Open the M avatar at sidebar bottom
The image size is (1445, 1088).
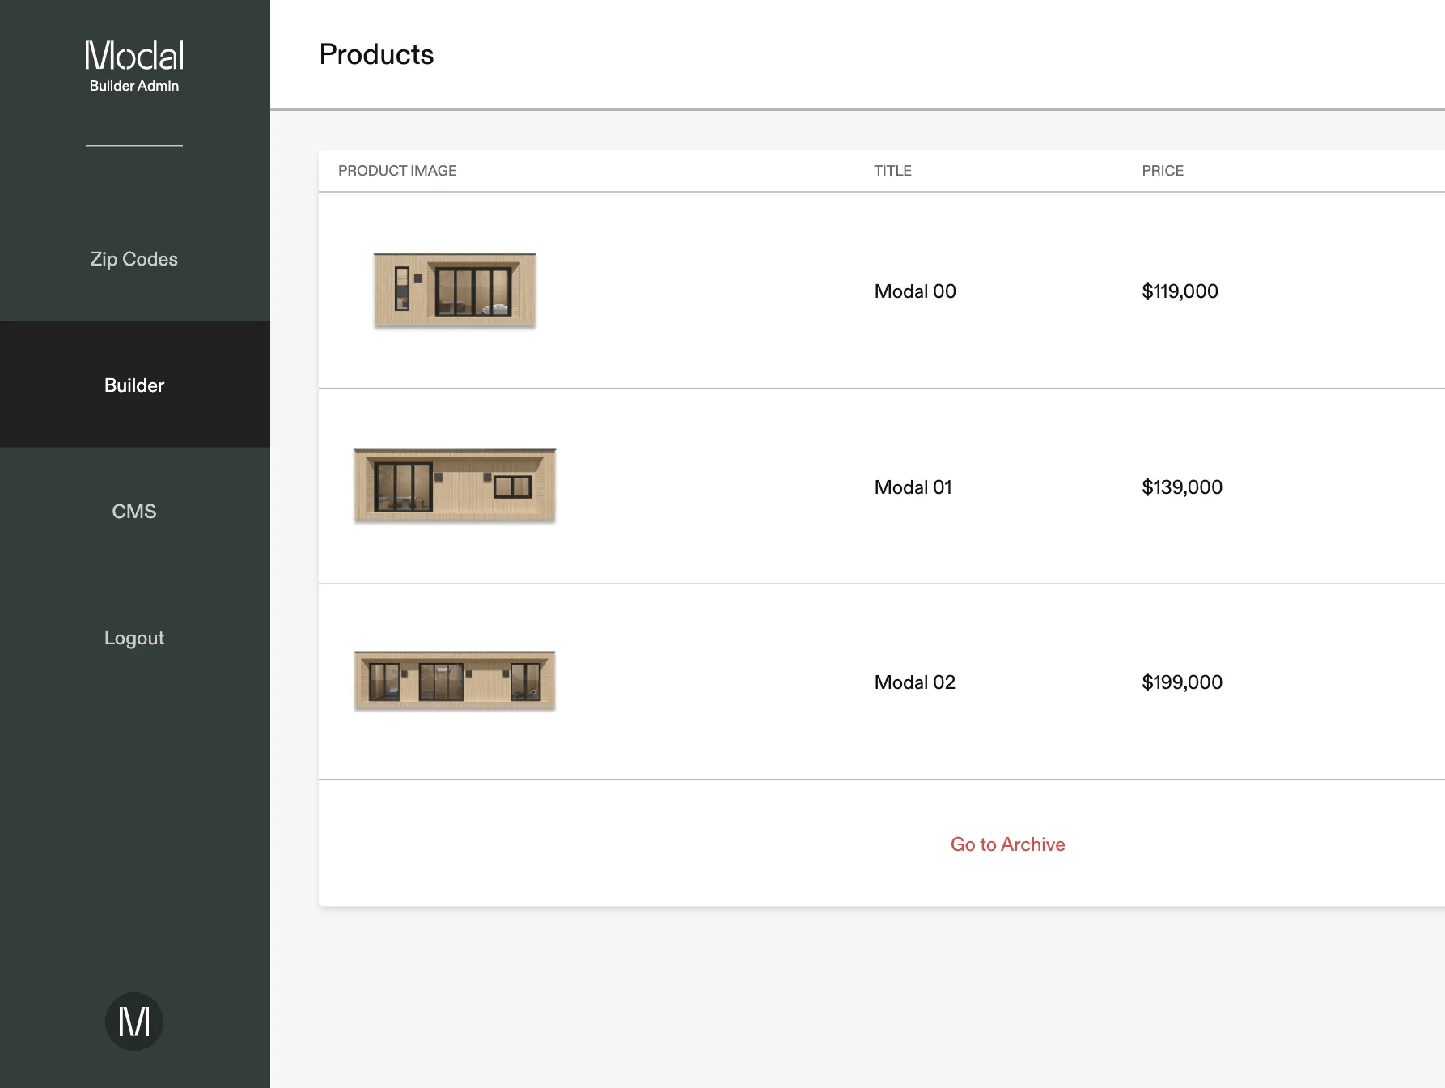[x=134, y=1021]
